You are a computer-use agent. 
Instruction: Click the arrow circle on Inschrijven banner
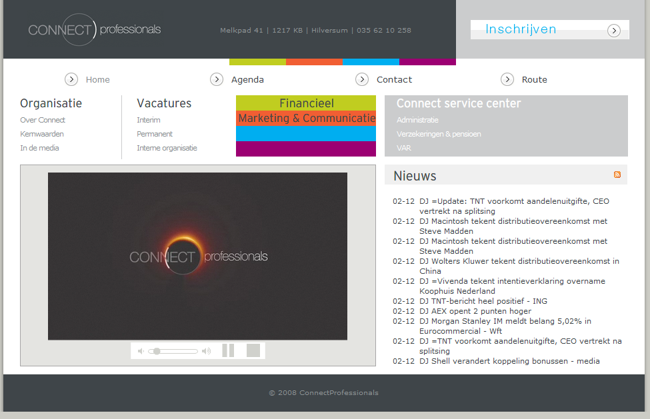coord(614,30)
